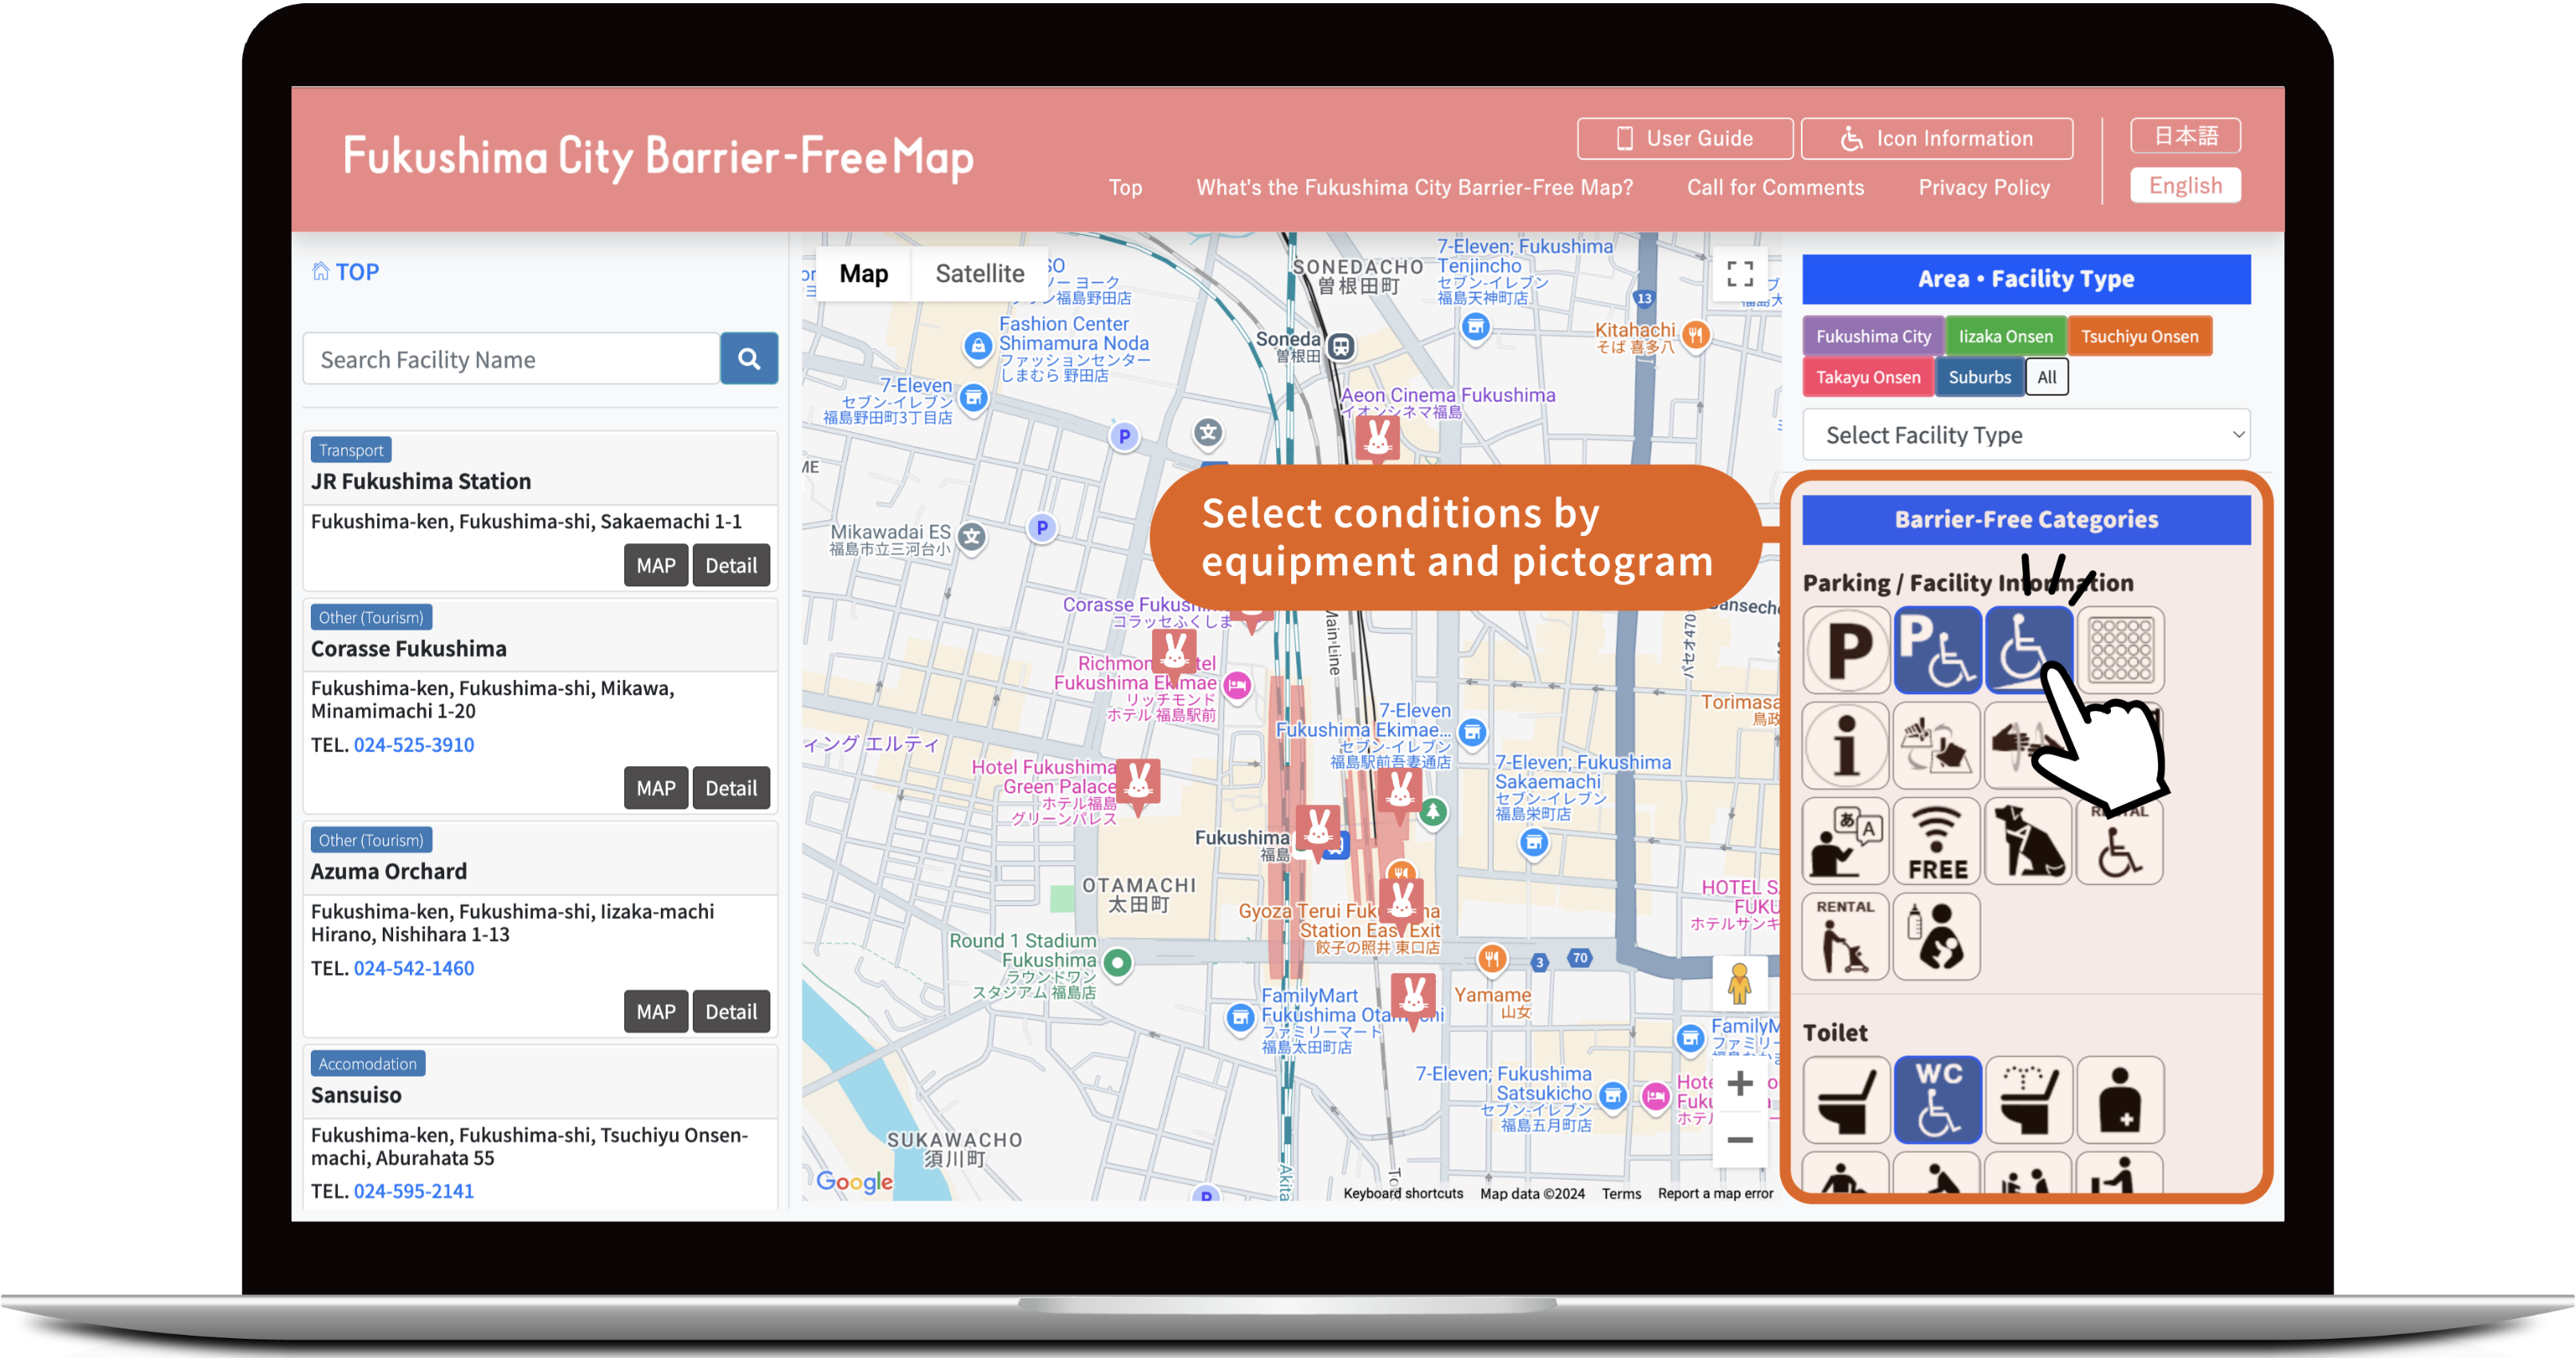Screen dimensions: 2576x1358
Task: Open map Terms link
Action: (1621, 1193)
